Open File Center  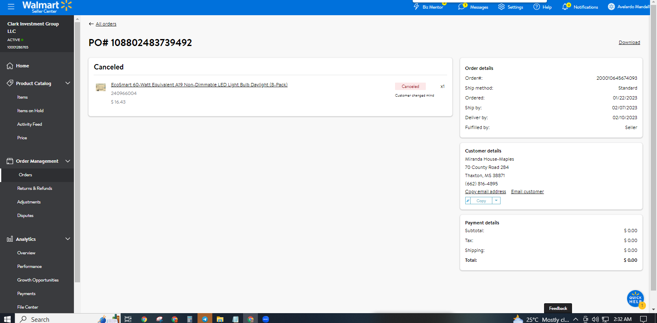pyautogui.click(x=28, y=307)
